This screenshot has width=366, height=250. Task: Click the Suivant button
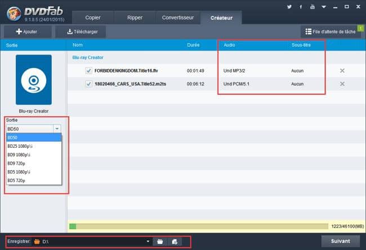click(340, 241)
